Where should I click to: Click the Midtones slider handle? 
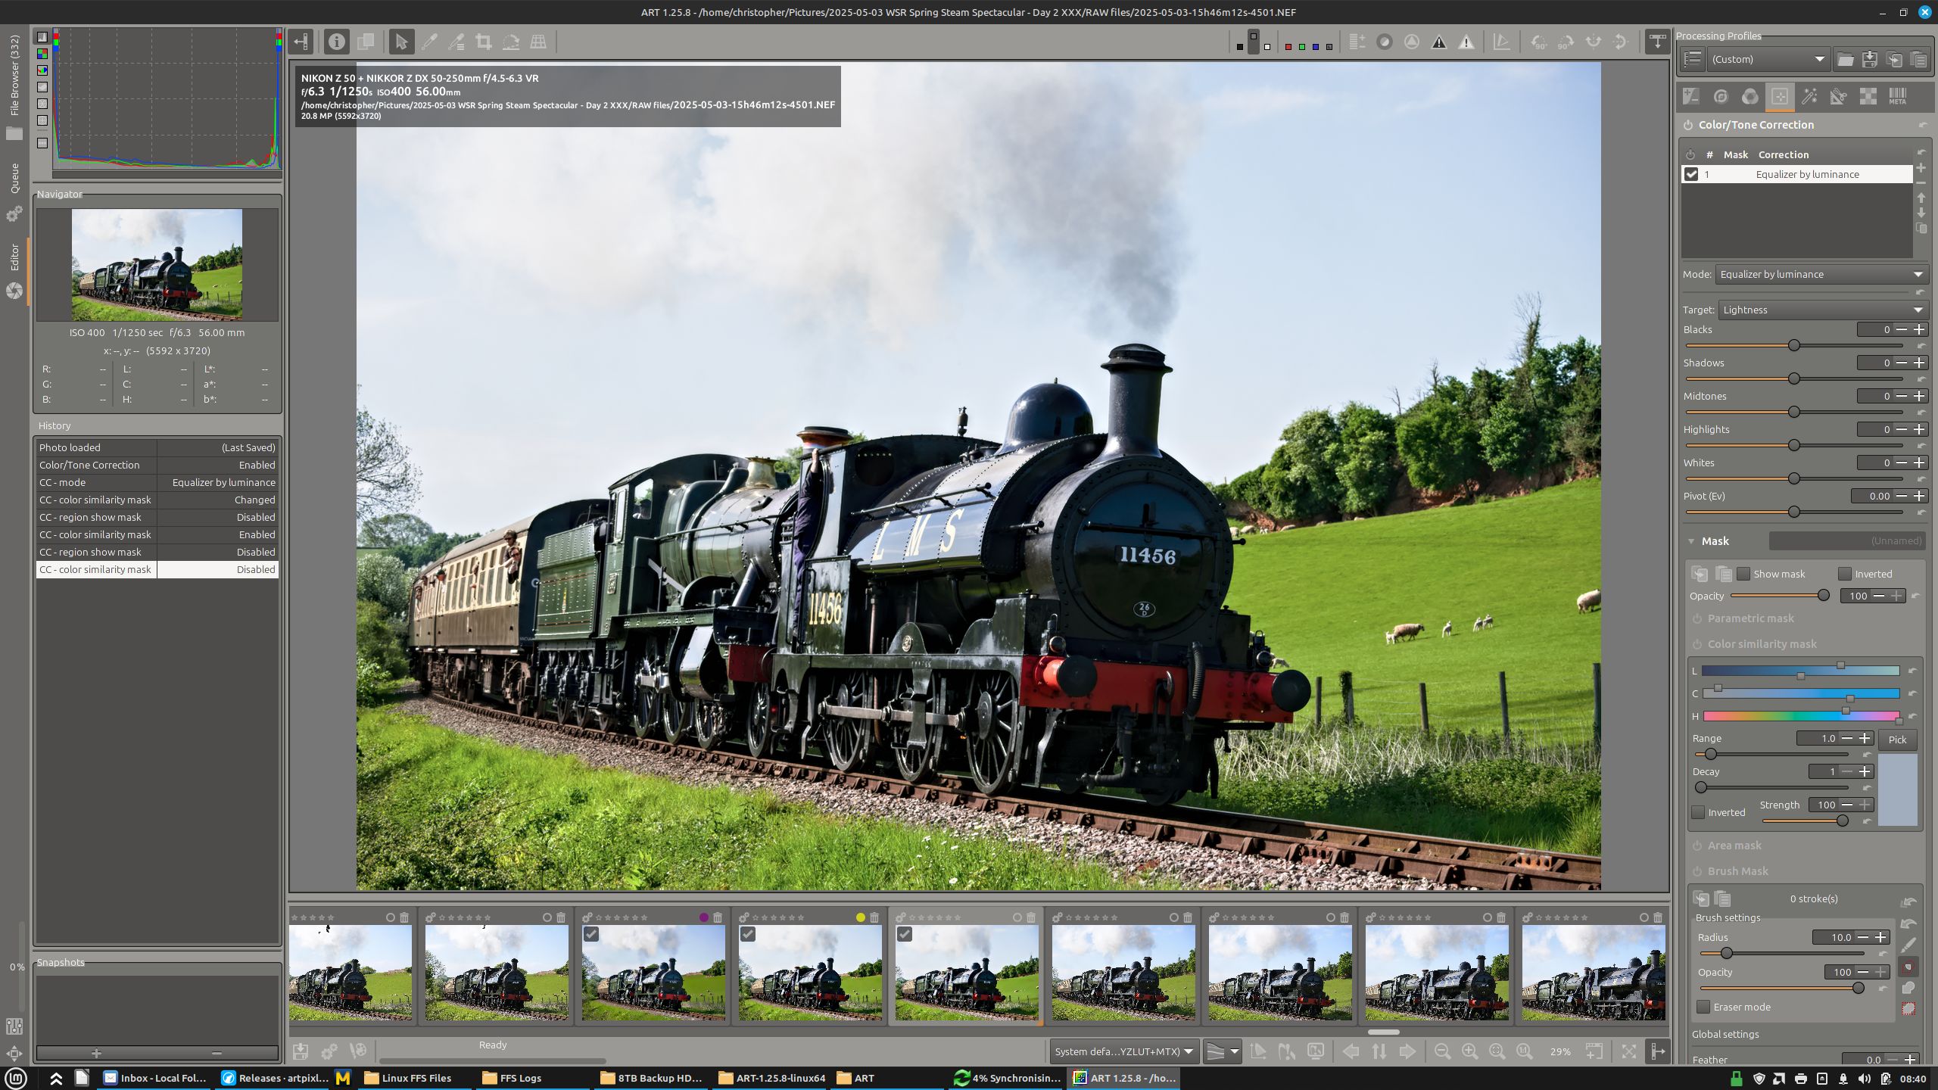[1793, 412]
